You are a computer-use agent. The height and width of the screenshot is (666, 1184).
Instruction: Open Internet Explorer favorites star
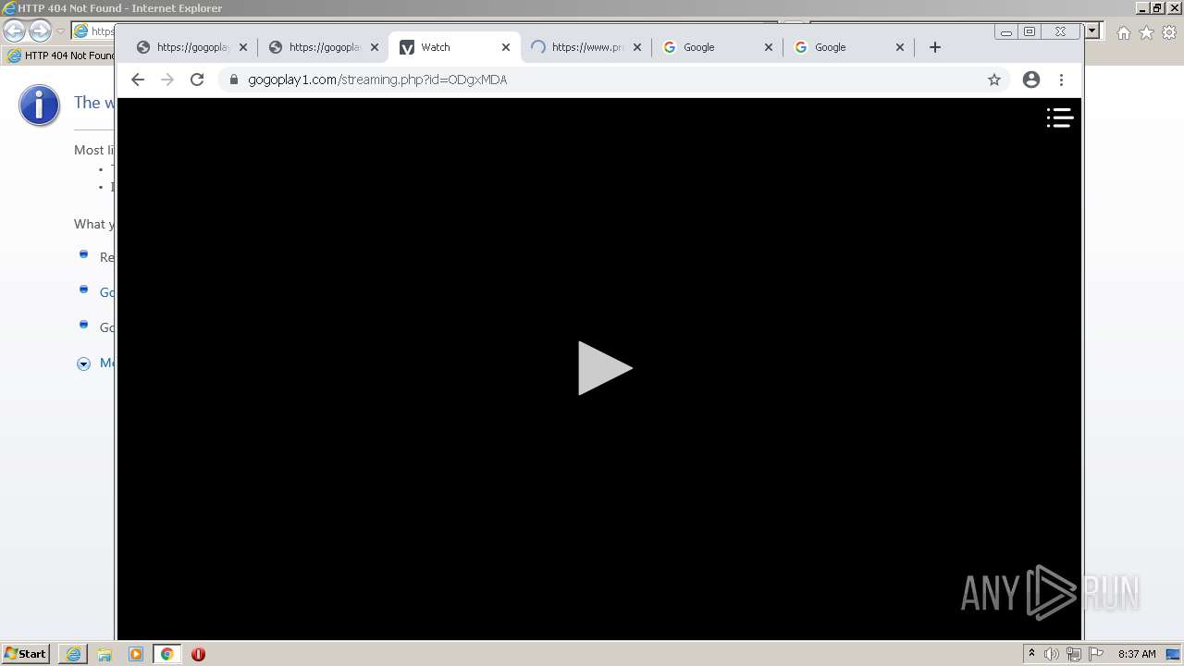[x=1146, y=32]
